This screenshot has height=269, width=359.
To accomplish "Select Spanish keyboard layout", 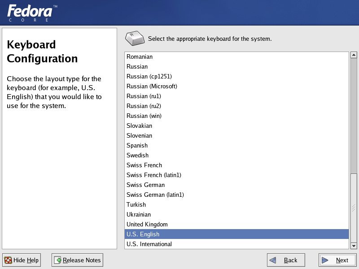I will click(x=137, y=145).
